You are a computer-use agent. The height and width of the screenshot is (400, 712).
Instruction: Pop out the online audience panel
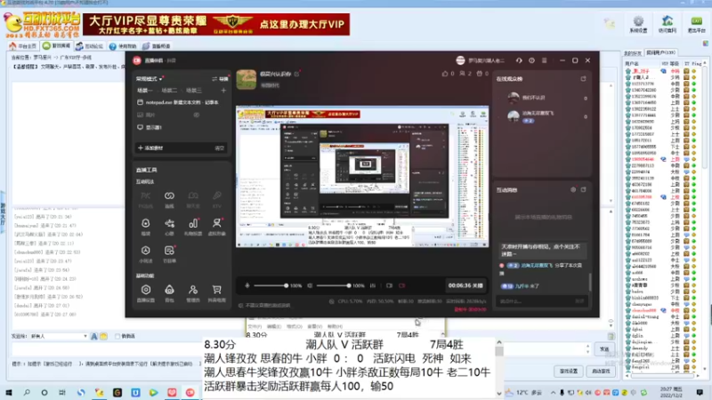point(583,79)
